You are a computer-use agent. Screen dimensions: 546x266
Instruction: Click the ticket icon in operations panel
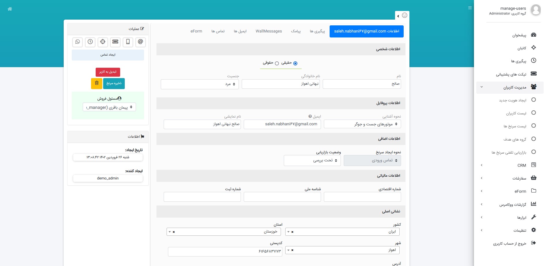click(x=115, y=42)
